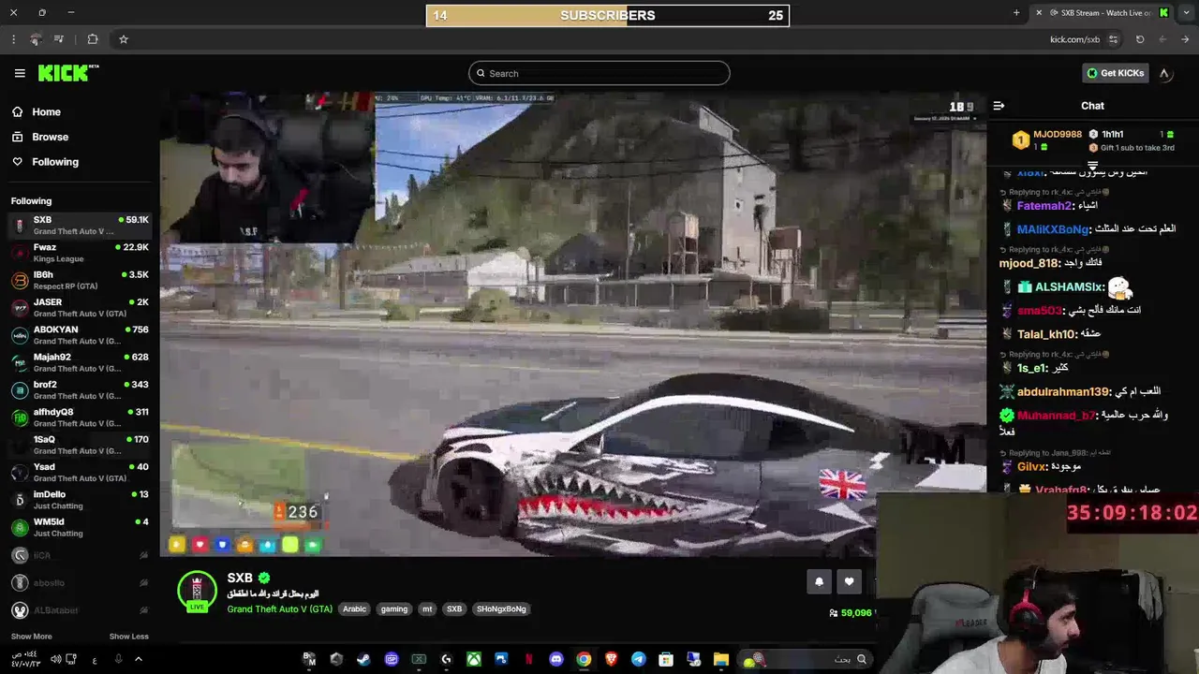The width and height of the screenshot is (1199, 674).
Task: Collapse the chat panel arrow icon
Action: tap(999, 106)
